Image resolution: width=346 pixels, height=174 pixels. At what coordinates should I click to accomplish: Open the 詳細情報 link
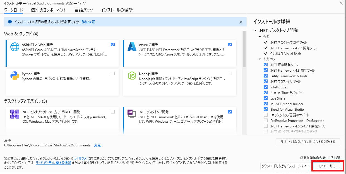(88, 22)
